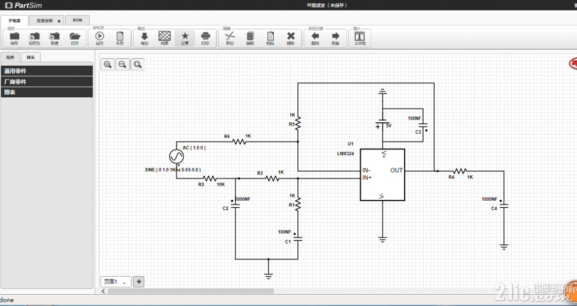This screenshot has width=577, height=306.
Task: Select the sine voltage source symbol
Action: pyautogui.click(x=176, y=156)
